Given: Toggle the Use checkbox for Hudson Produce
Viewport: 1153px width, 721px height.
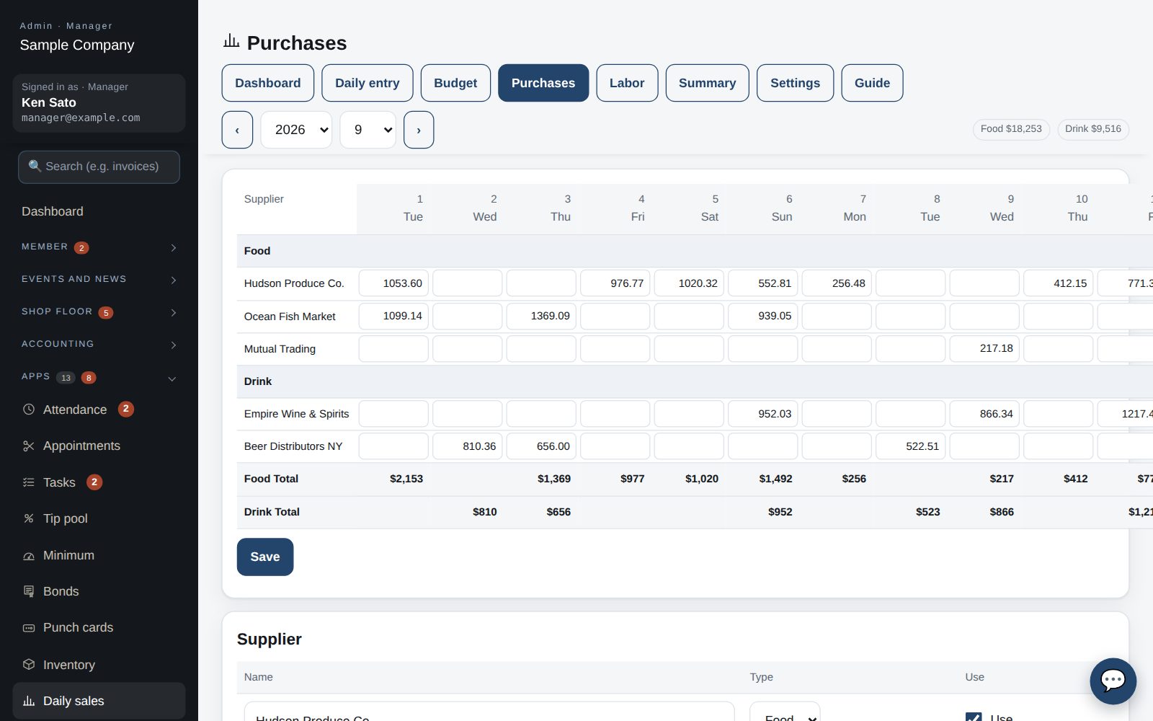Looking at the screenshot, I should [x=974, y=717].
